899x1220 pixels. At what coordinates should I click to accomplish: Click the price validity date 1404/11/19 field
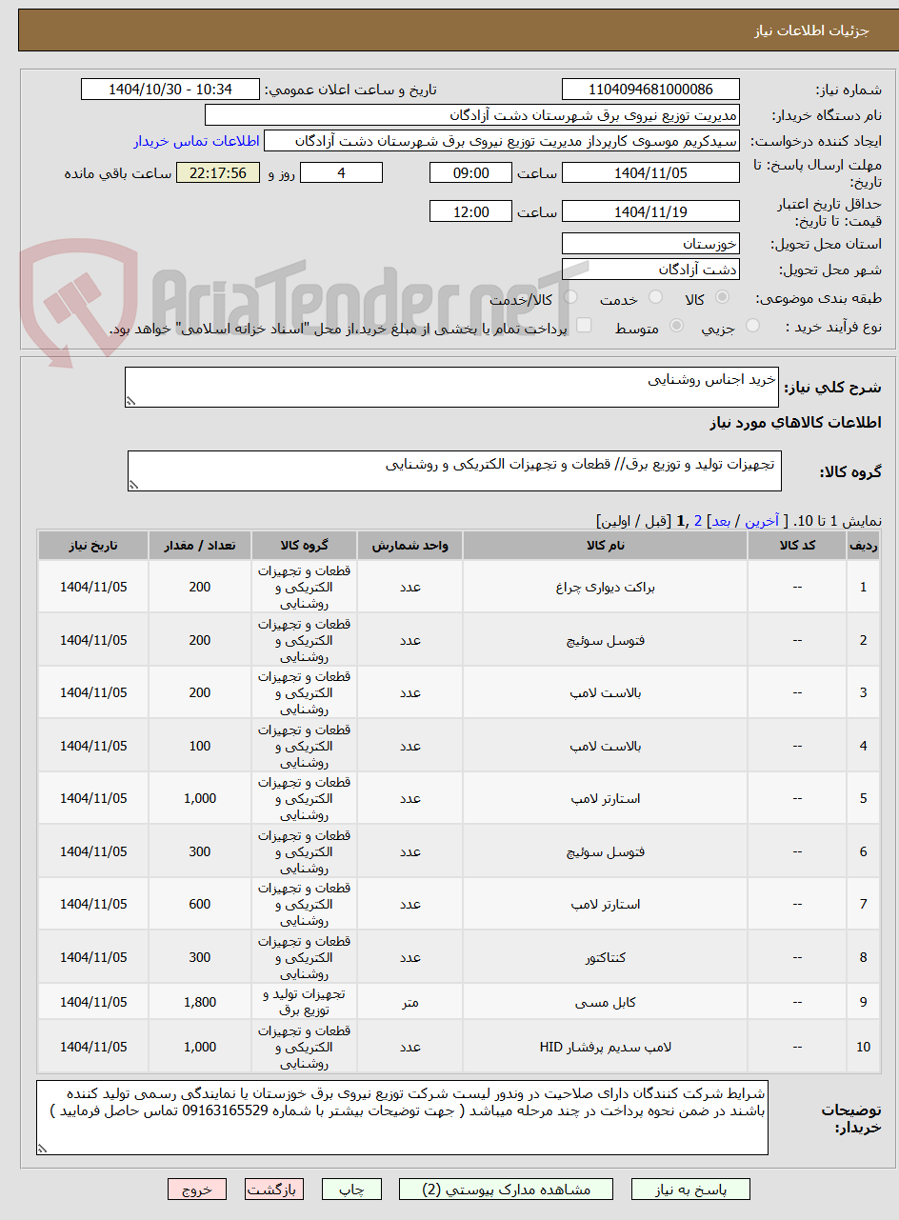pos(650,211)
